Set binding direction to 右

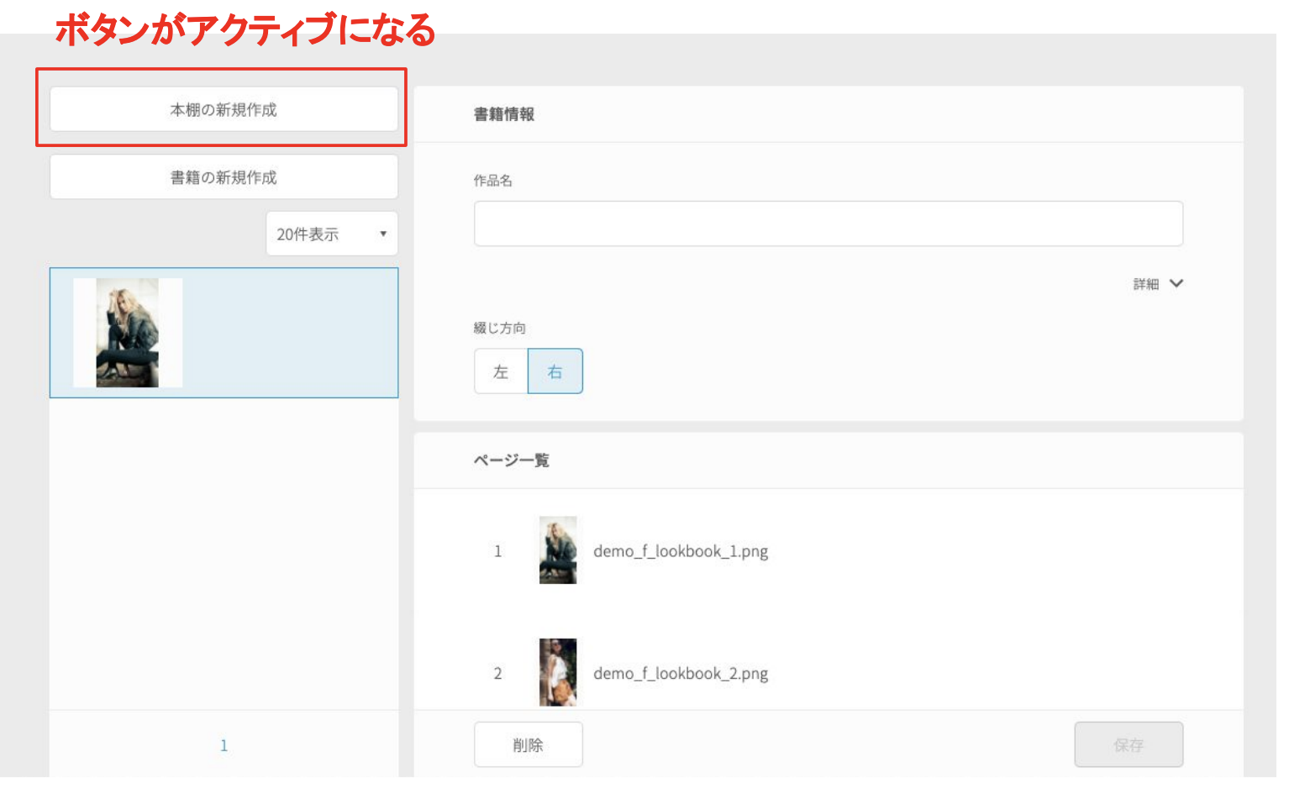coord(555,371)
